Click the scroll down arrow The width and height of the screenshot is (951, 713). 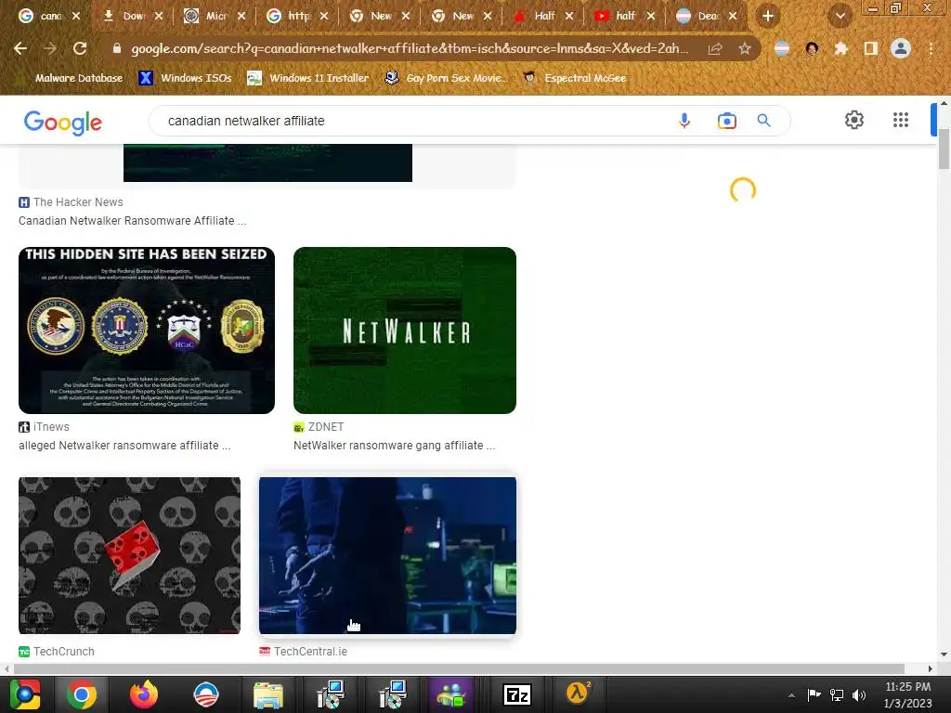(944, 655)
